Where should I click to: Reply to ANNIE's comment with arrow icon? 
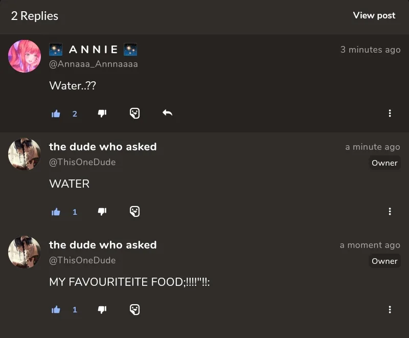click(x=167, y=113)
